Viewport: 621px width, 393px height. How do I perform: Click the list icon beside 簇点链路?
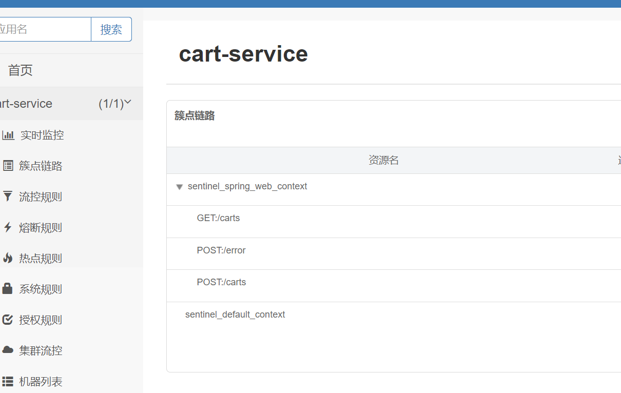click(x=8, y=166)
